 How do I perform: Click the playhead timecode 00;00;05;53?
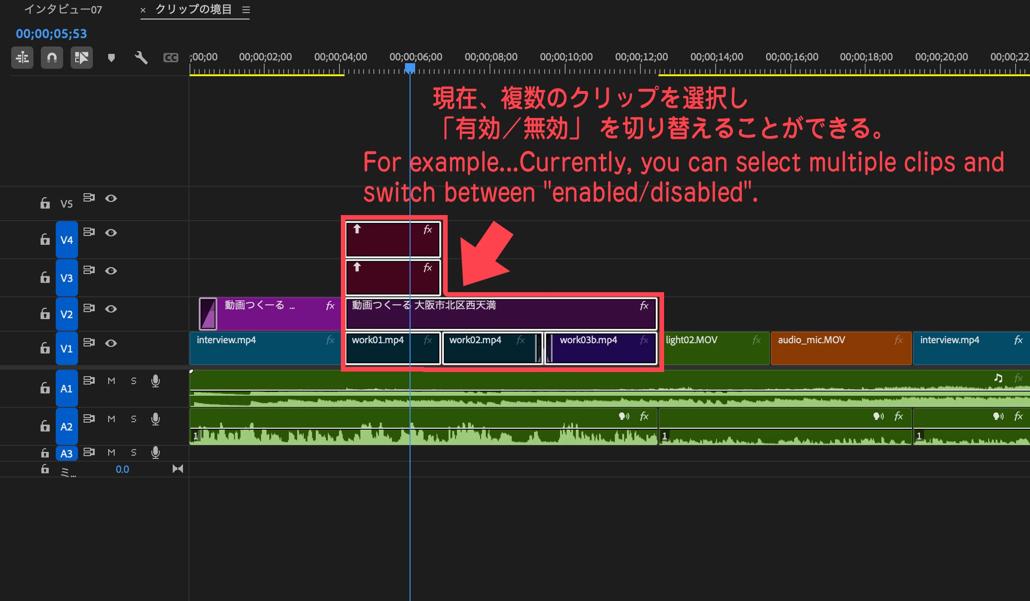52,34
